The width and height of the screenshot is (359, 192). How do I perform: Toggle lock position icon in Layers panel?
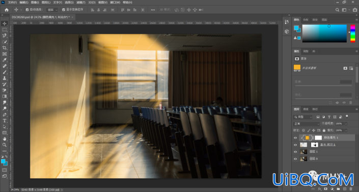[x=314, y=130]
